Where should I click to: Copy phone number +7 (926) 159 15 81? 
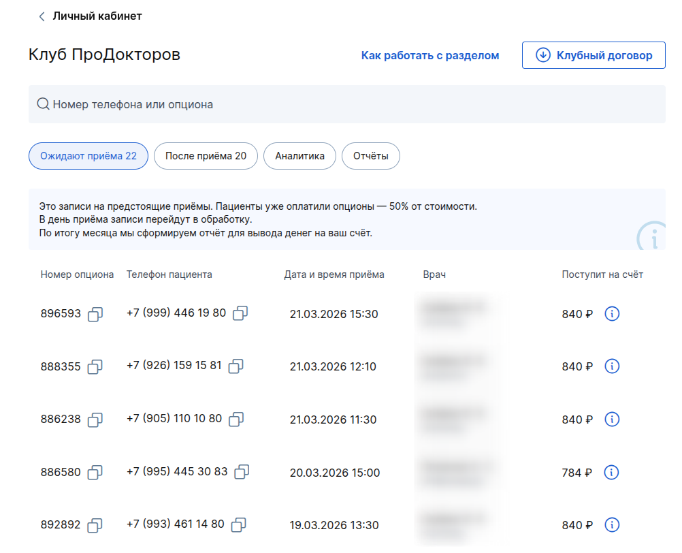click(x=236, y=366)
